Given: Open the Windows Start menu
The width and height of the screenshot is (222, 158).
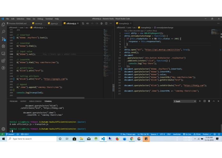Looking at the screenshot, I should [4, 139].
